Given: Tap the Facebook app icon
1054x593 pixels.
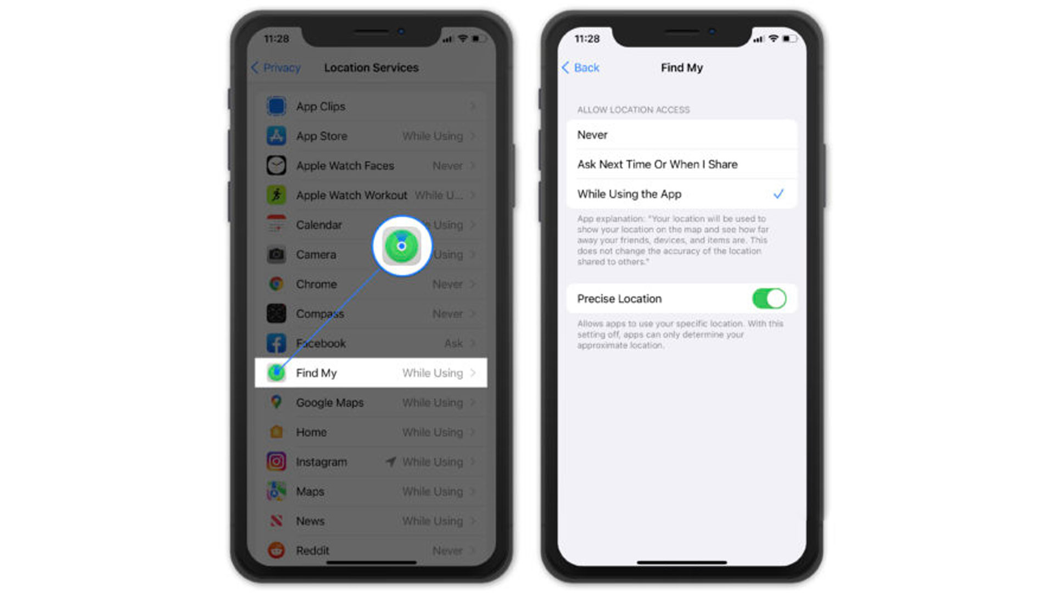Looking at the screenshot, I should point(278,343).
